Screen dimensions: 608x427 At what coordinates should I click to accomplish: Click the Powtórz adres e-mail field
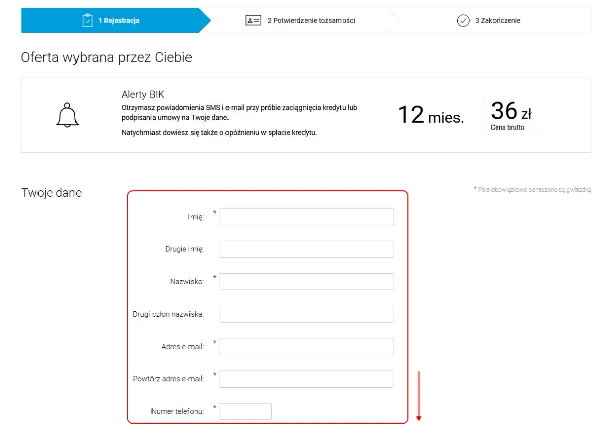coord(306,378)
